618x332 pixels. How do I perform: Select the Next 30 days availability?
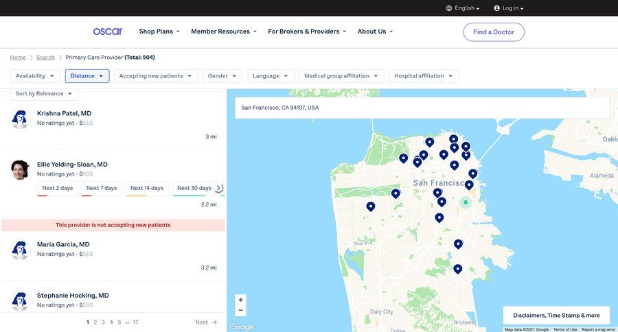[x=194, y=188]
